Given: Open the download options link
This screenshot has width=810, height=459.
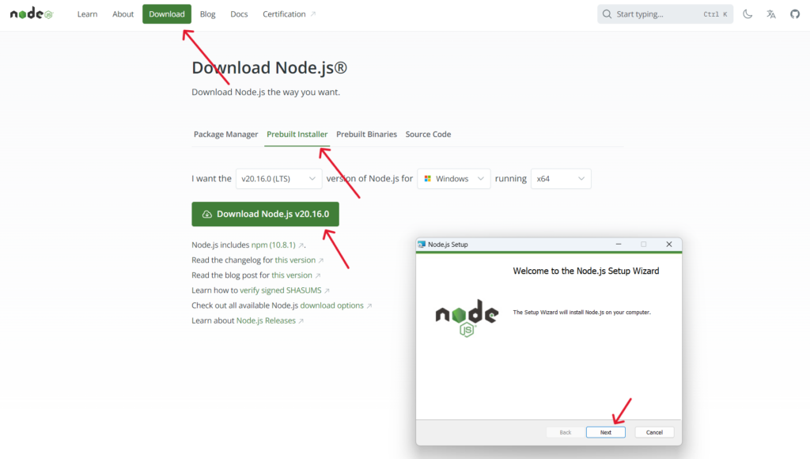Looking at the screenshot, I should tap(331, 305).
